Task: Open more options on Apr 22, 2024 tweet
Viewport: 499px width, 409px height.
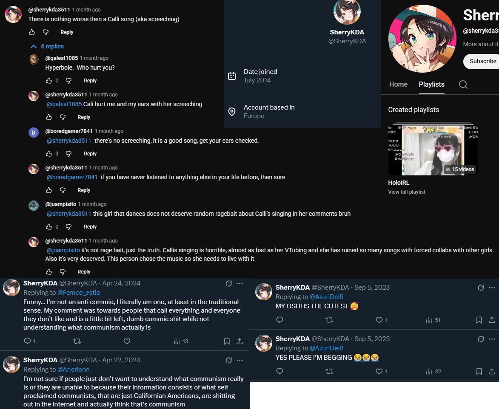Action: point(240,360)
